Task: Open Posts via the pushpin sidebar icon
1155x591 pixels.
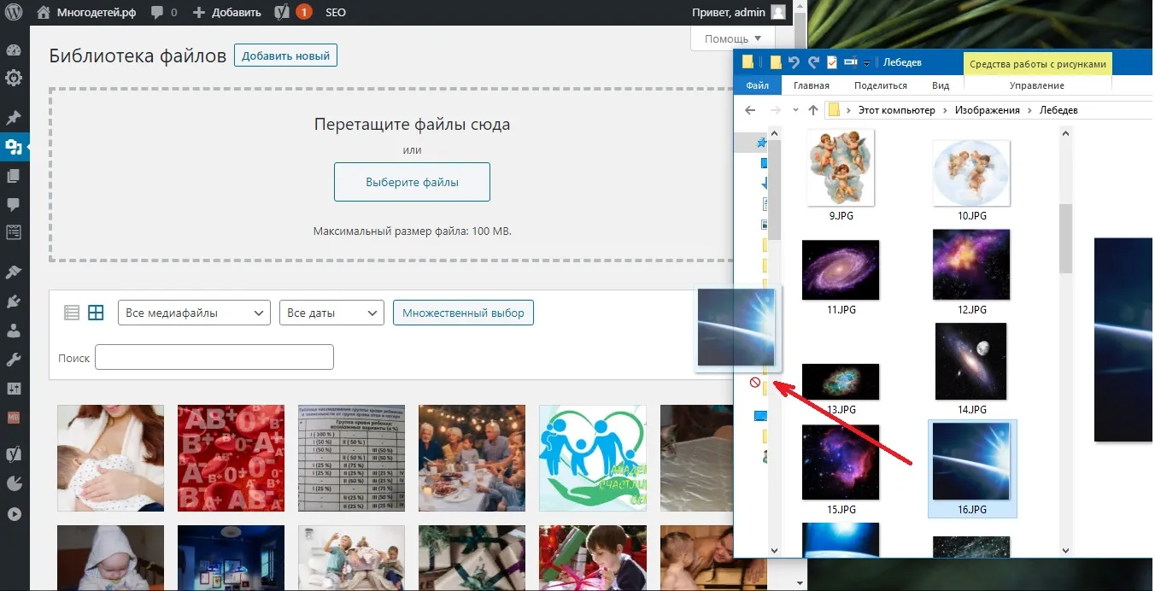Action: pyautogui.click(x=14, y=118)
